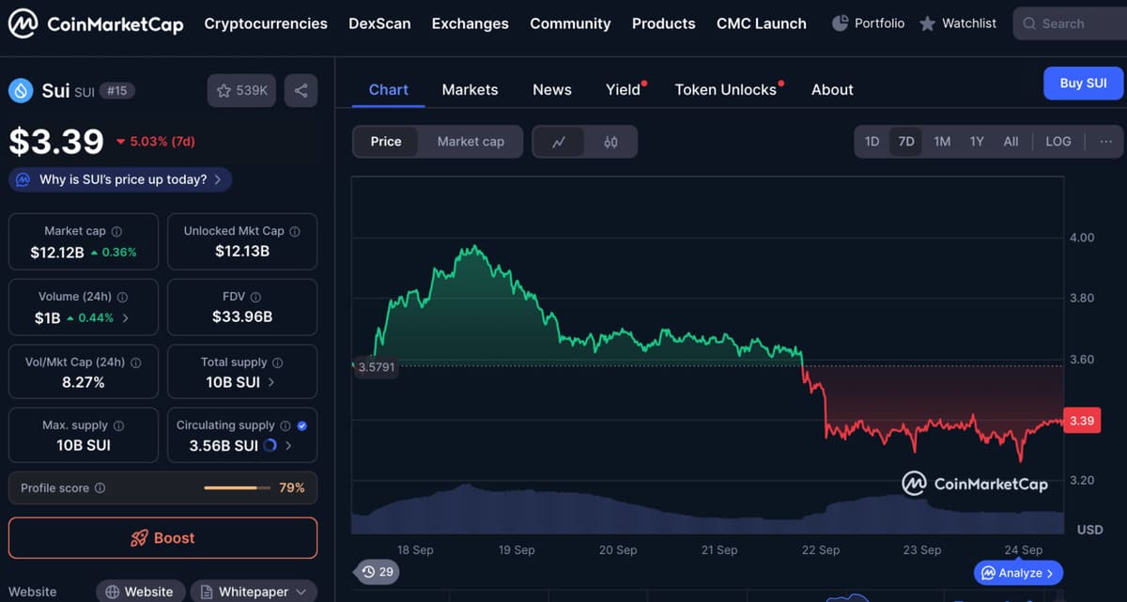Screen dimensions: 1127x602
Task: Click the circulating supply progress ring icon
Action: pos(270,445)
